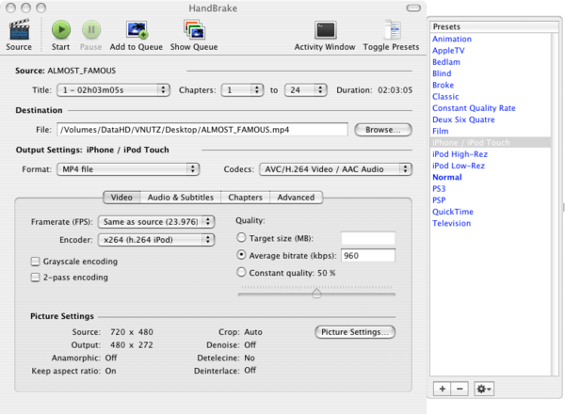The width and height of the screenshot is (565, 414).
Task: Select the Blind preset
Action: point(490,73)
